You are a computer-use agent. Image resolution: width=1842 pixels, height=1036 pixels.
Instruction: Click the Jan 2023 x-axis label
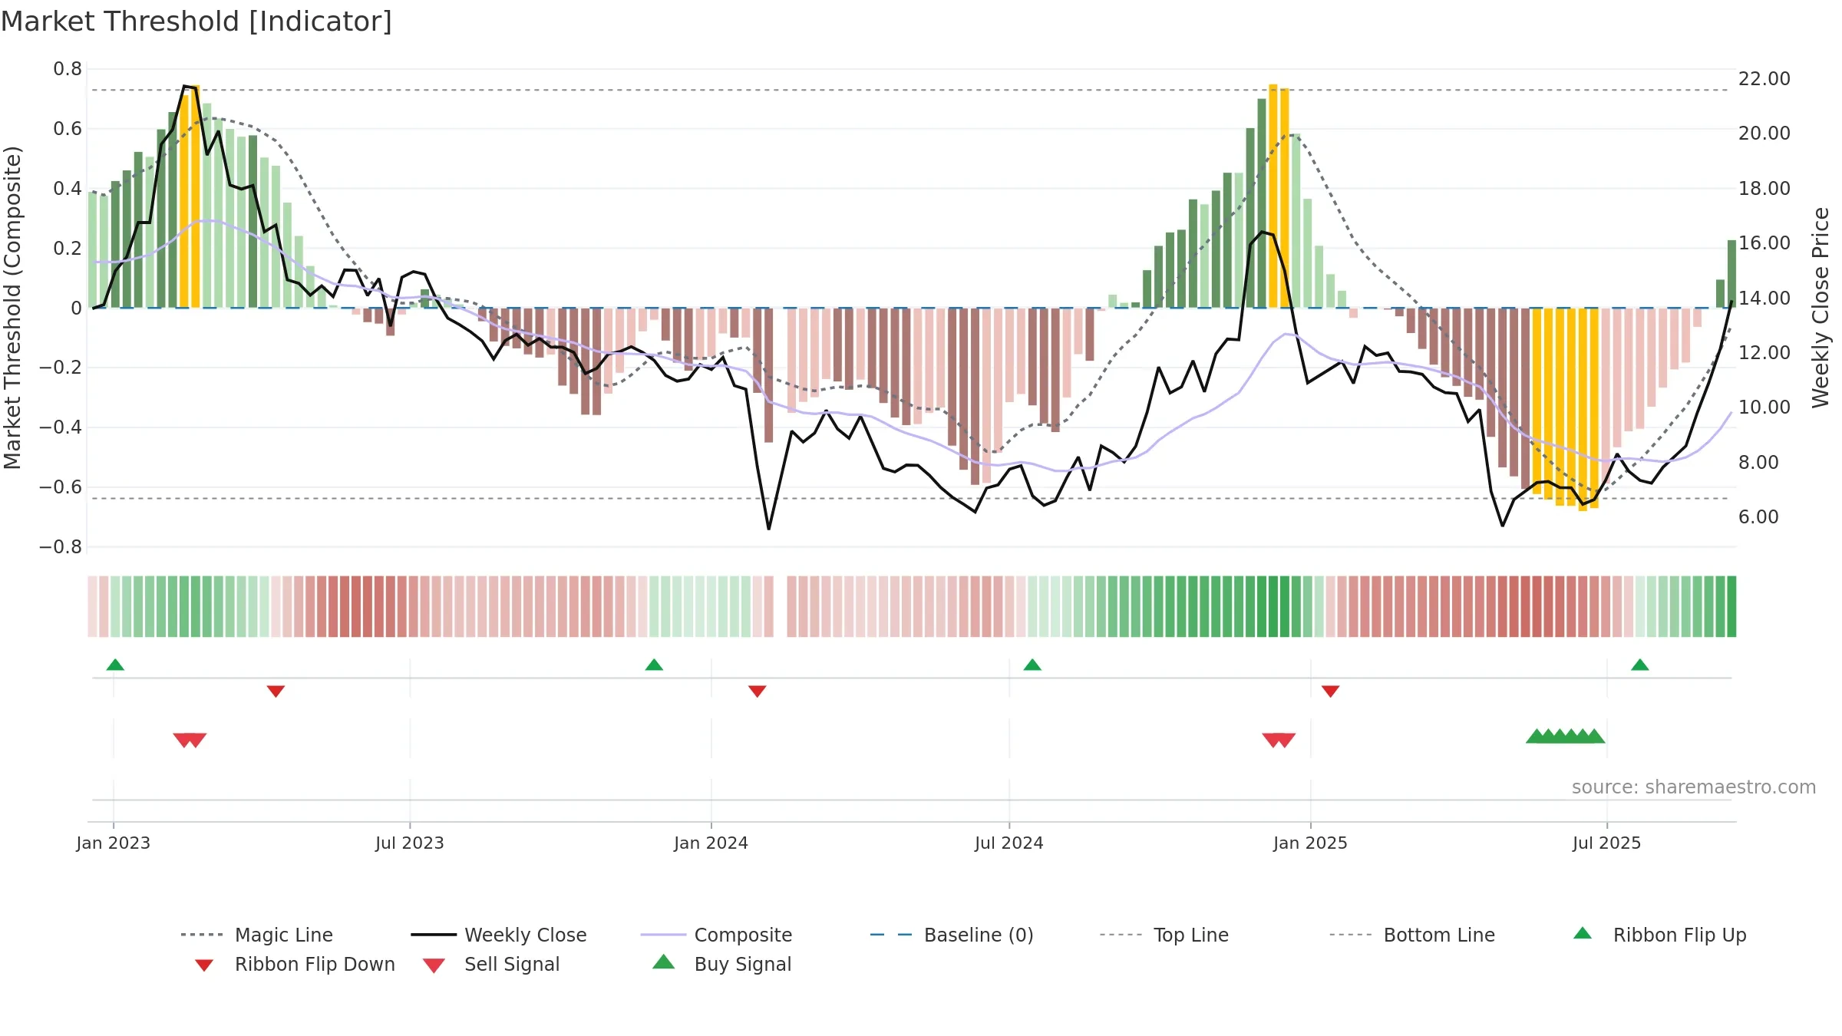[114, 843]
